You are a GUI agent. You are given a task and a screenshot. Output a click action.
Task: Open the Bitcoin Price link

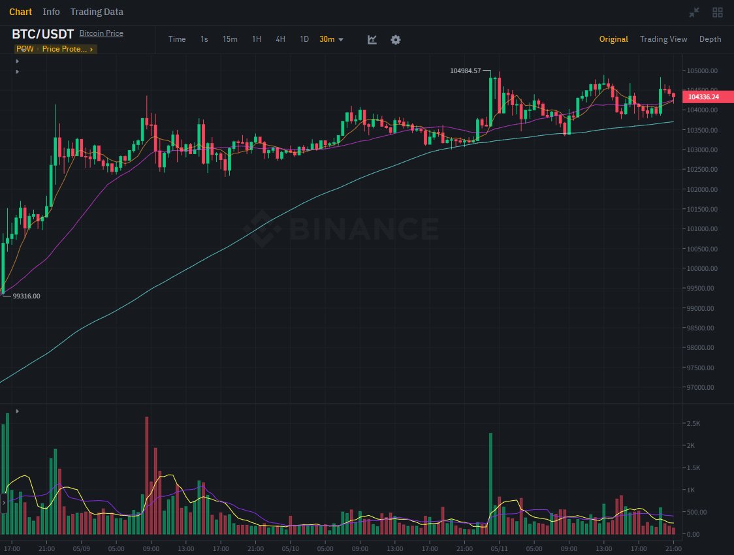pos(102,33)
